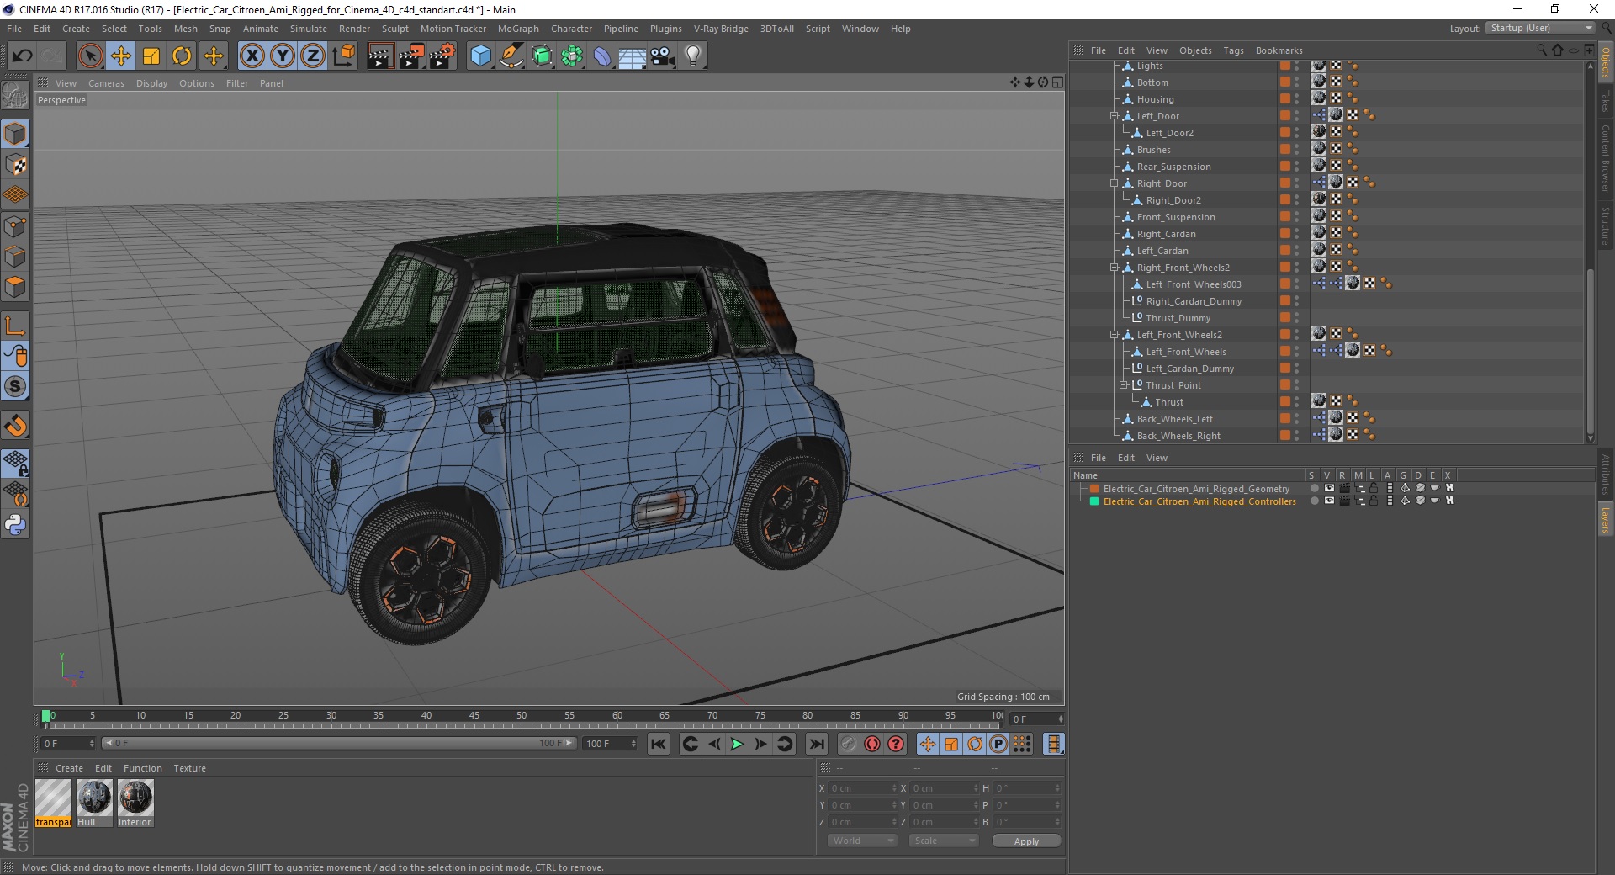Render active view clapperboard icon
1615x875 pixels.
(x=380, y=56)
